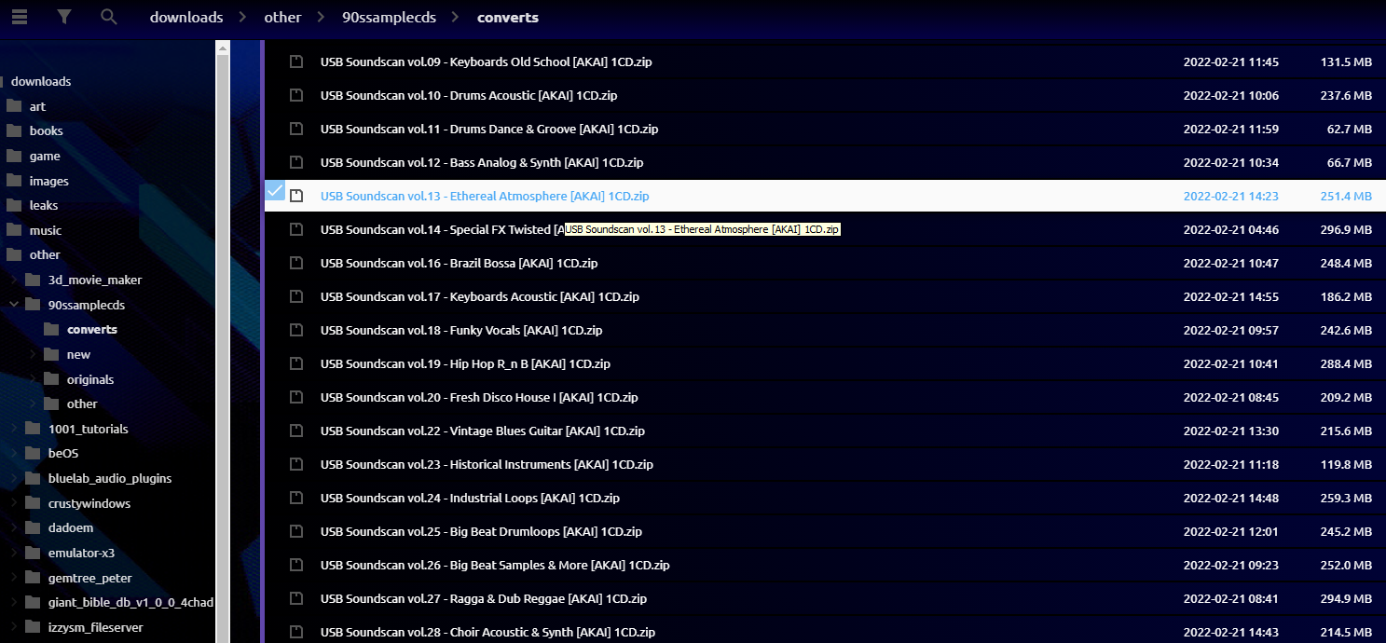Click the 131.5 MB size value
The image size is (1386, 643).
1346,62
